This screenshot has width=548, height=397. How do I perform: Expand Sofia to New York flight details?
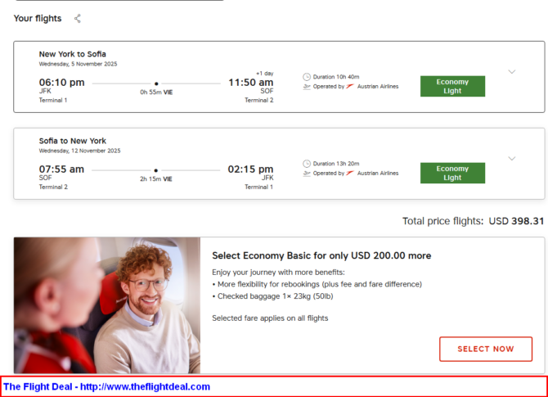click(512, 159)
